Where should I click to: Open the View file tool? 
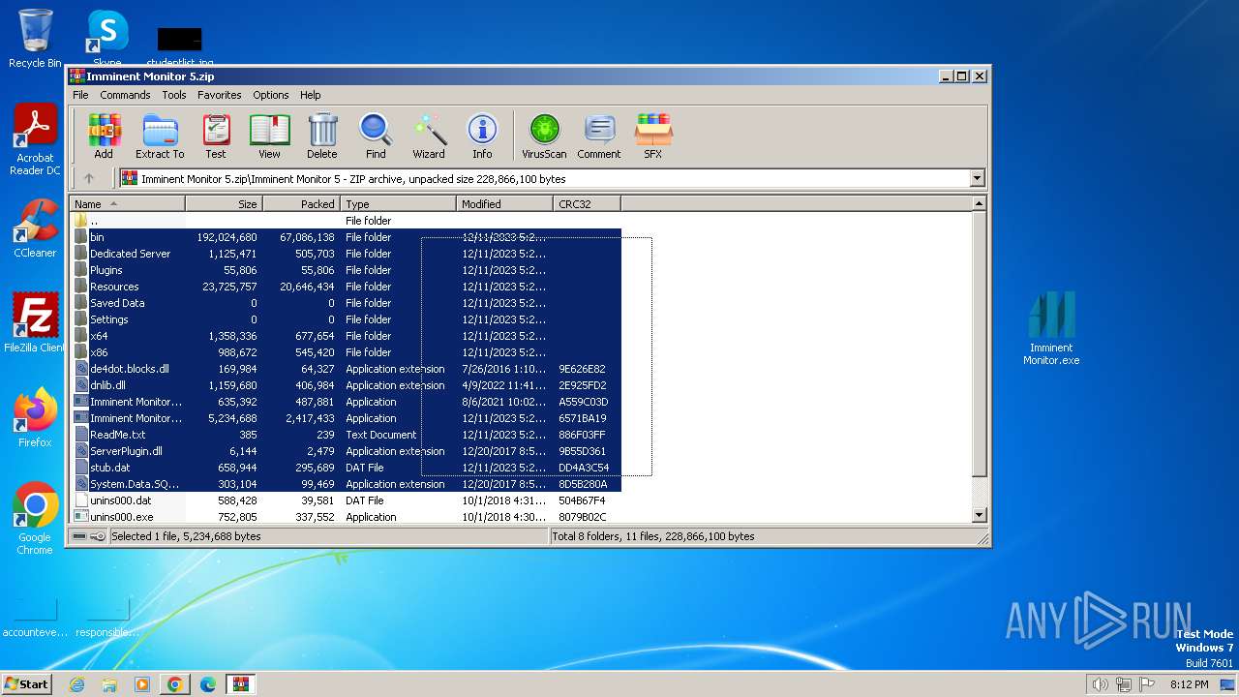pyautogui.click(x=269, y=136)
